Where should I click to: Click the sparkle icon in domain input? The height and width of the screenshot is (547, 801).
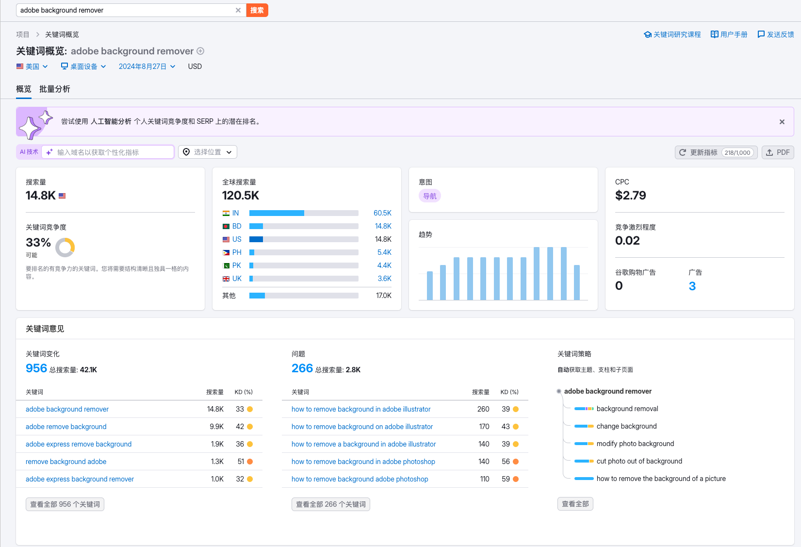(x=49, y=152)
